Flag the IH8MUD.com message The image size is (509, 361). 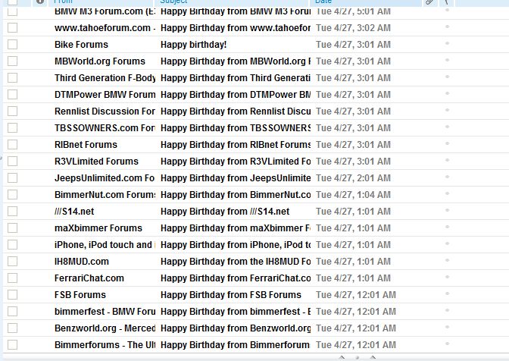pyautogui.click(x=448, y=260)
